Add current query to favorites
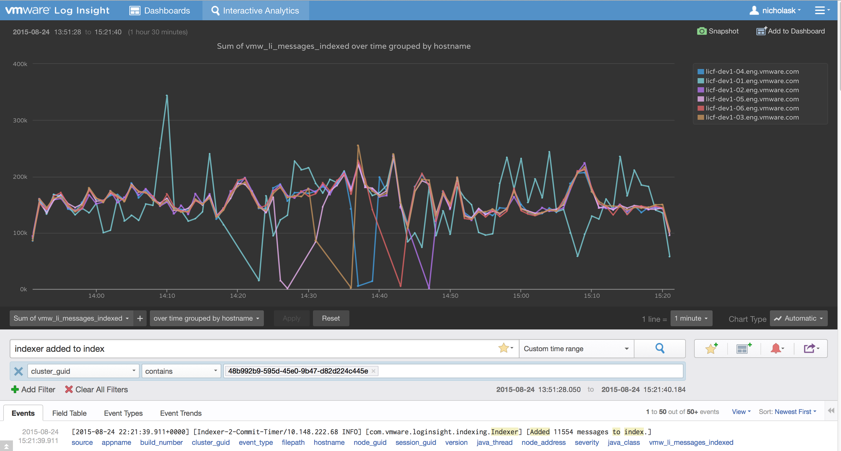This screenshot has height=451, width=841. [711, 348]
